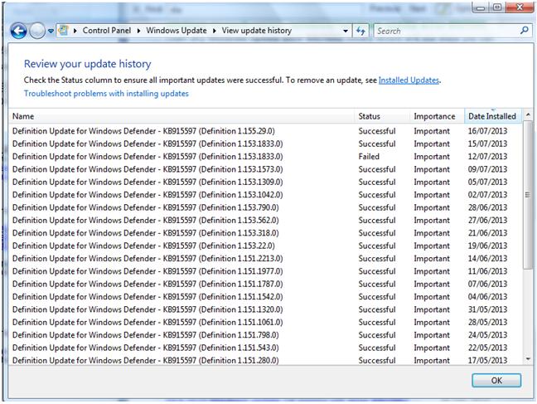Go to the Control Panel breadcrumb
The image size is (537, 404).
107,31
